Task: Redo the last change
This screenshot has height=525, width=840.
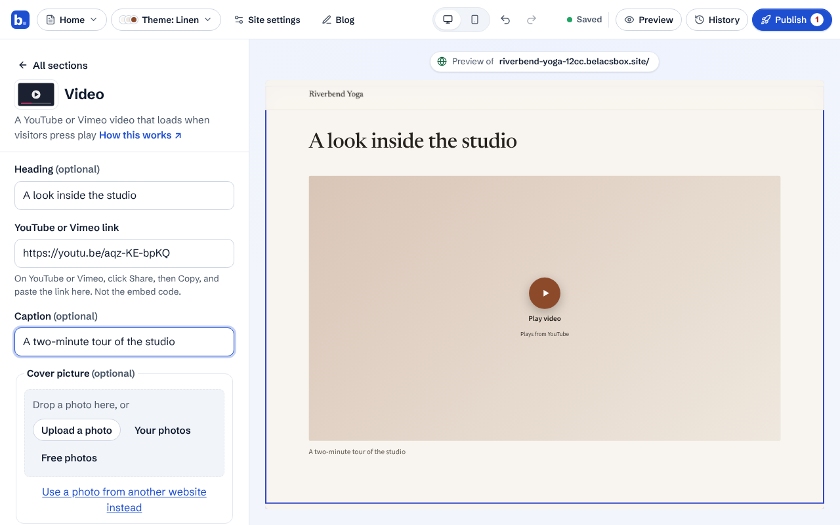Action: point(532,20)
